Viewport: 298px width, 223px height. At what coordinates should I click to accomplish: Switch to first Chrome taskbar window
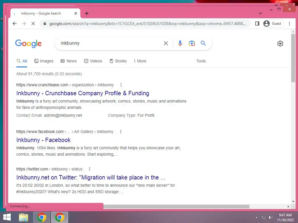coord(42,217)
